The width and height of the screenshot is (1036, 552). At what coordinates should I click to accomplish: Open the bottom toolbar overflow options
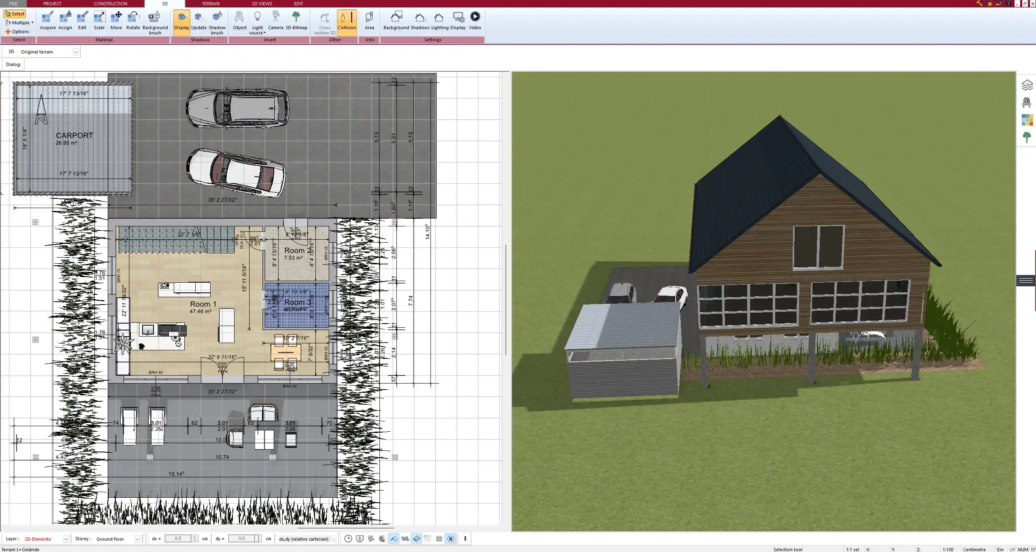[465, 539]
